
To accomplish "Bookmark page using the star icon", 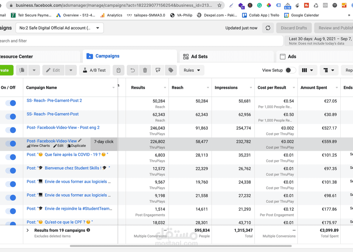I will (x=219, y=5).
